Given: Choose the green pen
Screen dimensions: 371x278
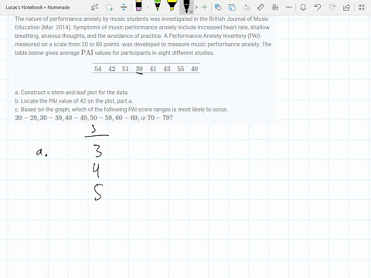Looking at the screenshot, I should click(x=158, y=5).
